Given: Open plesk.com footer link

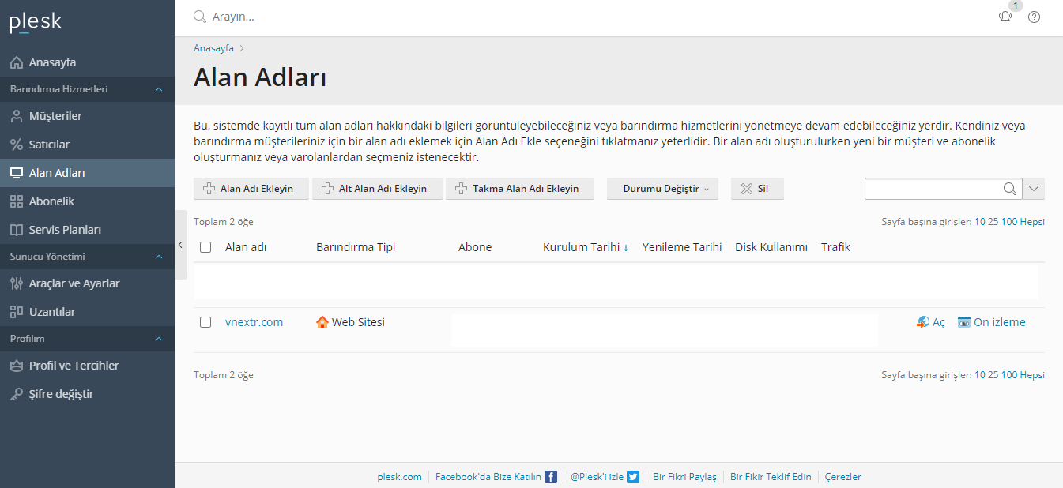Looking at the screenshot, I should tap(400, 477).
